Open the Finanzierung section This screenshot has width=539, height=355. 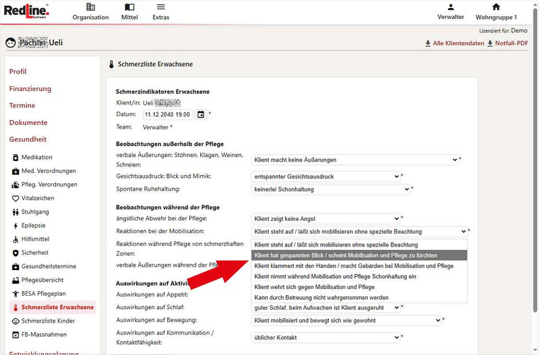(30, 89)
